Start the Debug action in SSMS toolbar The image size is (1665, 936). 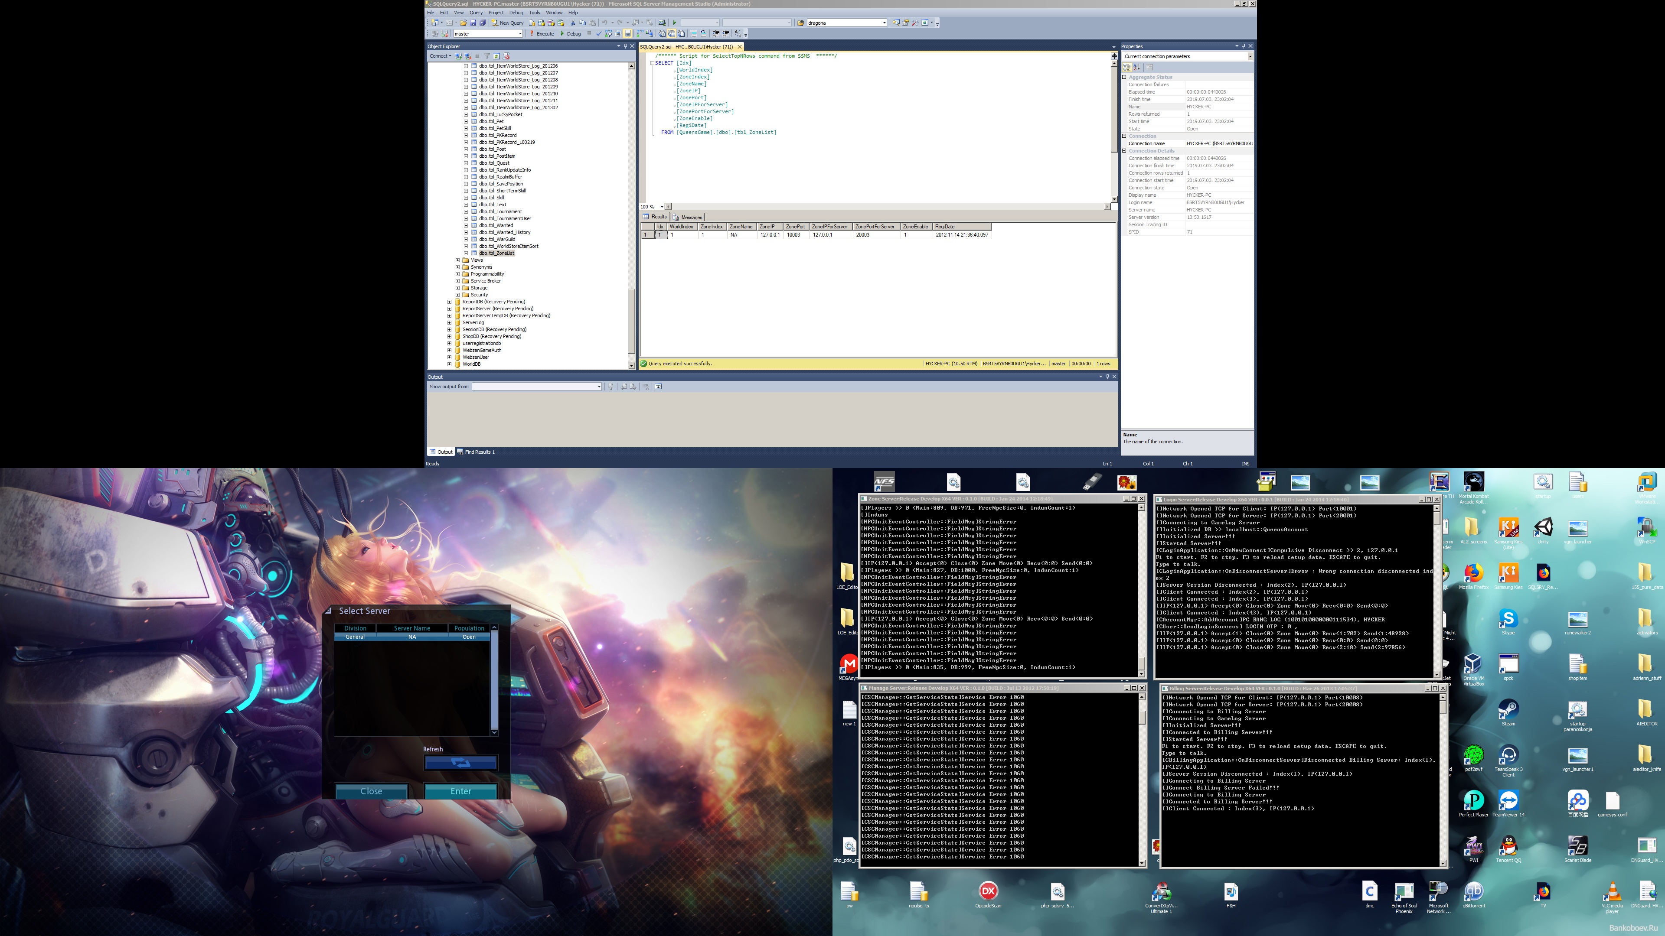pyautogui.click(x=563, y=34)
